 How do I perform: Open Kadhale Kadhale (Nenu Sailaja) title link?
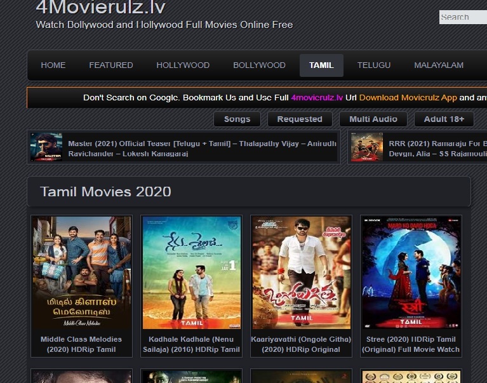point(191,344)
